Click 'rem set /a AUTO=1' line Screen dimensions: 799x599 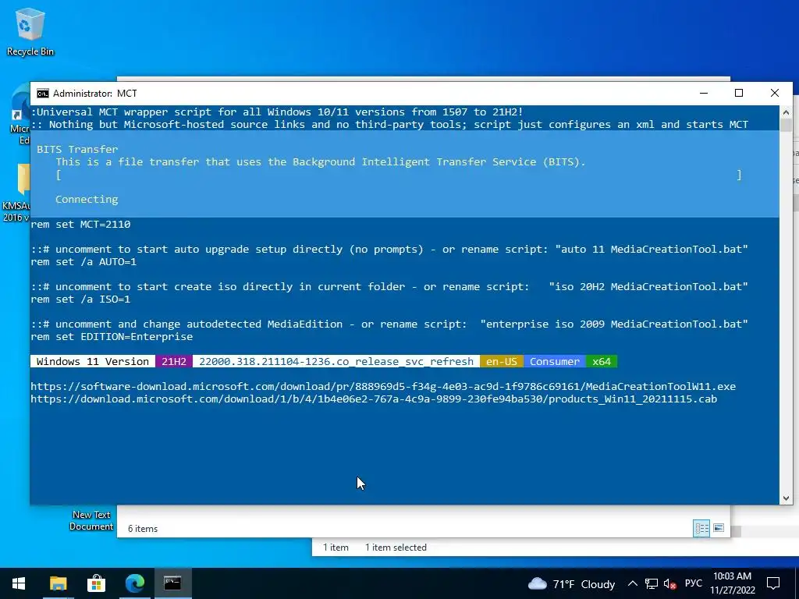[x=83, y=262]
